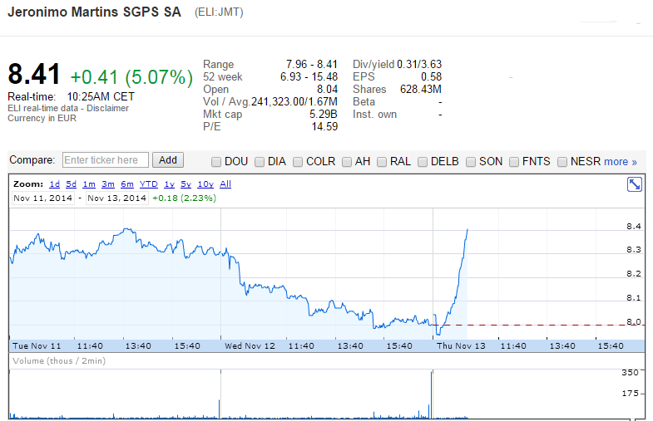Select the YTD zoom range
The width and height of the screenshot is (653, 421).
click(x=149, y=184)
